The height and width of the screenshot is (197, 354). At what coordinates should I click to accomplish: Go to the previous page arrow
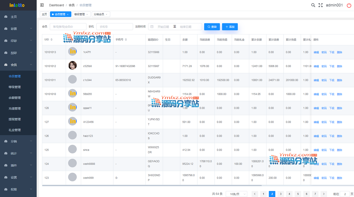(x=255, y=194)
